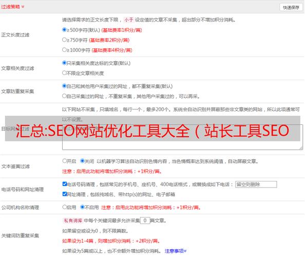Click the text 如果留空或设为0，则不限篇数
The height and width of the screenshot is (257, 305).
click(95, 231)
